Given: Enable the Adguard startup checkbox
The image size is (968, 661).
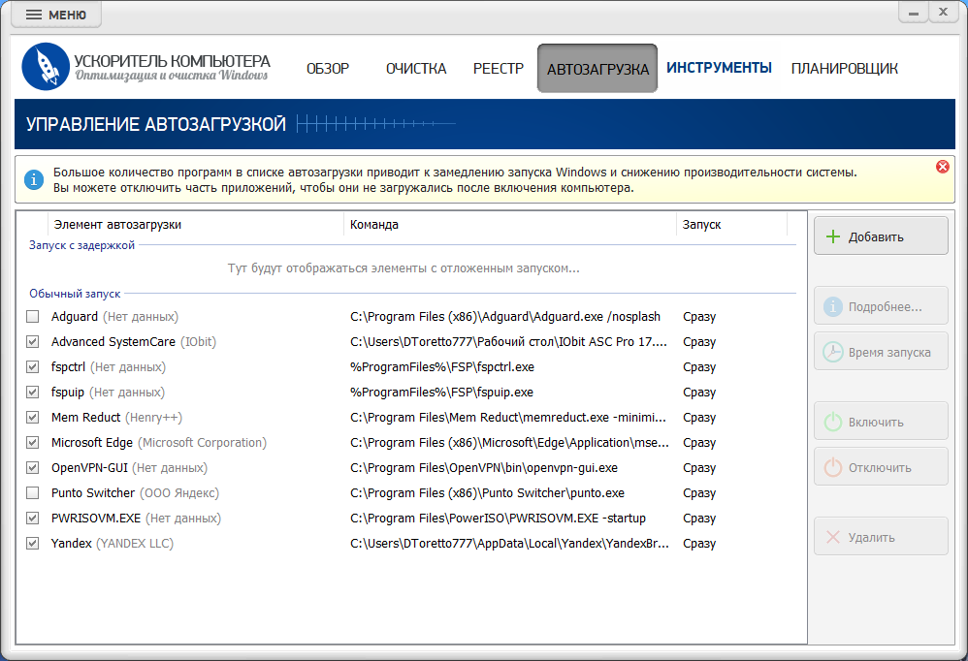Looking at the screenshot, I should point(33,316).
